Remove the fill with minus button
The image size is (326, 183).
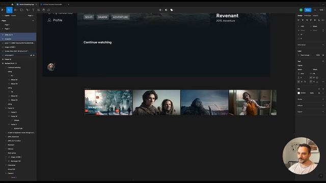323,93
